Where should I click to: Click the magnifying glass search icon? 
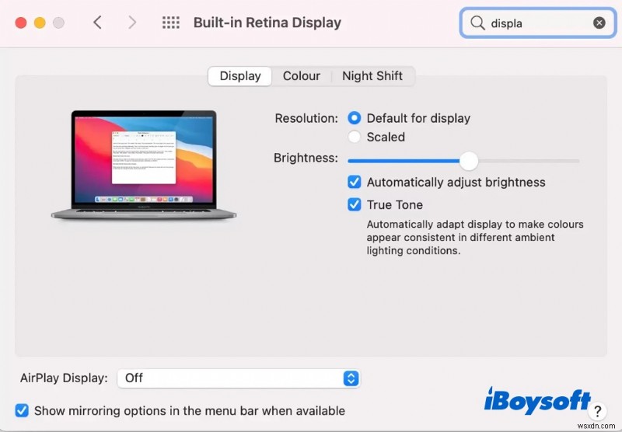click(x=477, y=23)
